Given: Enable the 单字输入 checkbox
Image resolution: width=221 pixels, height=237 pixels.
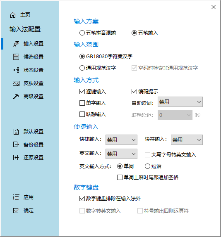Looking at the screenshot, I should pos(82,103).
